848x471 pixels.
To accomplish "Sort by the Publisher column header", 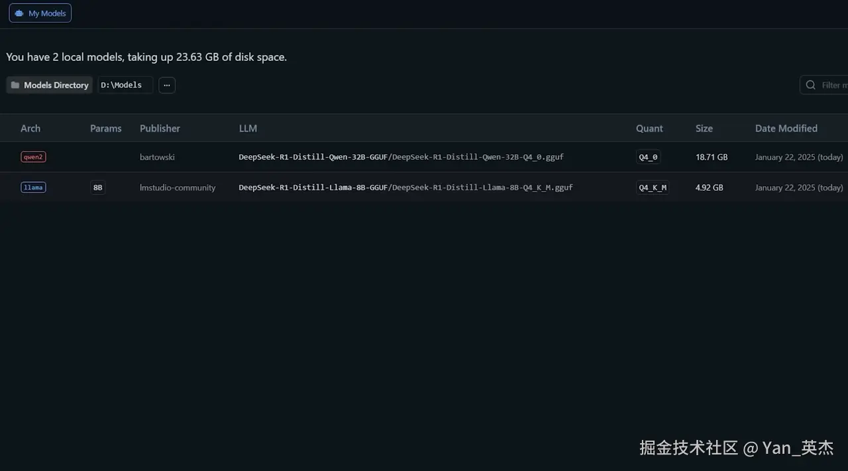I will [160, 128].
